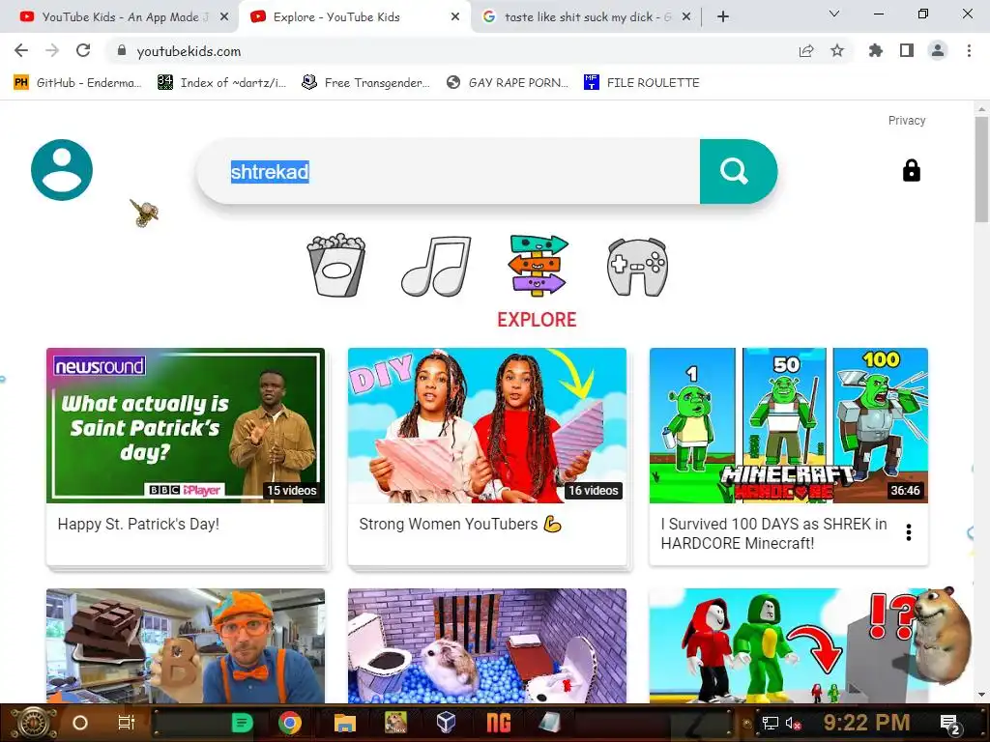Go forward in browser history

click(52, 50)
